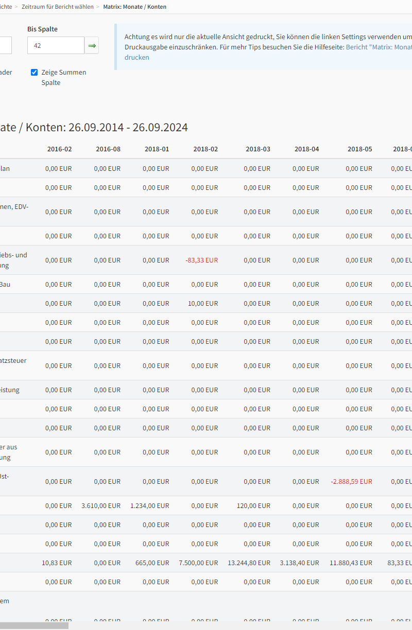412x630 pixels.
Task: Select the 2016-08 column header
Action: coord(108,149)
